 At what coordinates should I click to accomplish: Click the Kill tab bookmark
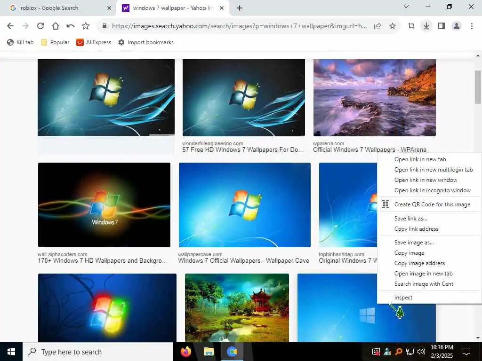[20, 42]
